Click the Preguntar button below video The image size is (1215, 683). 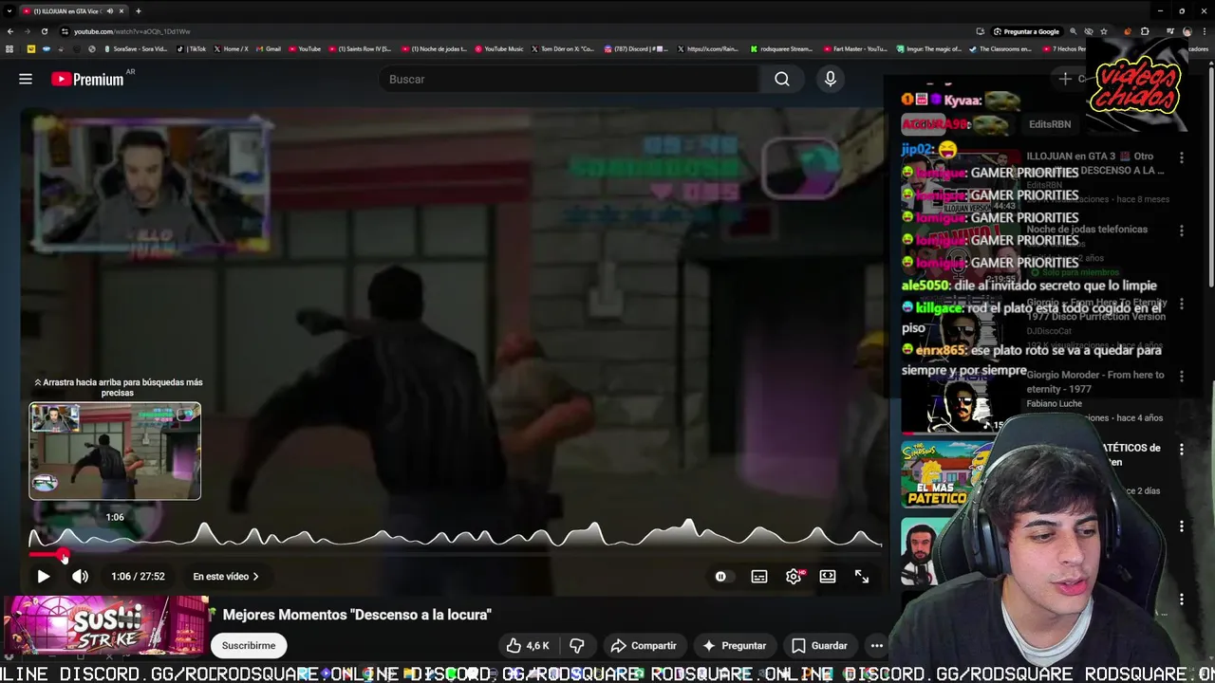[x=734, y=645]
